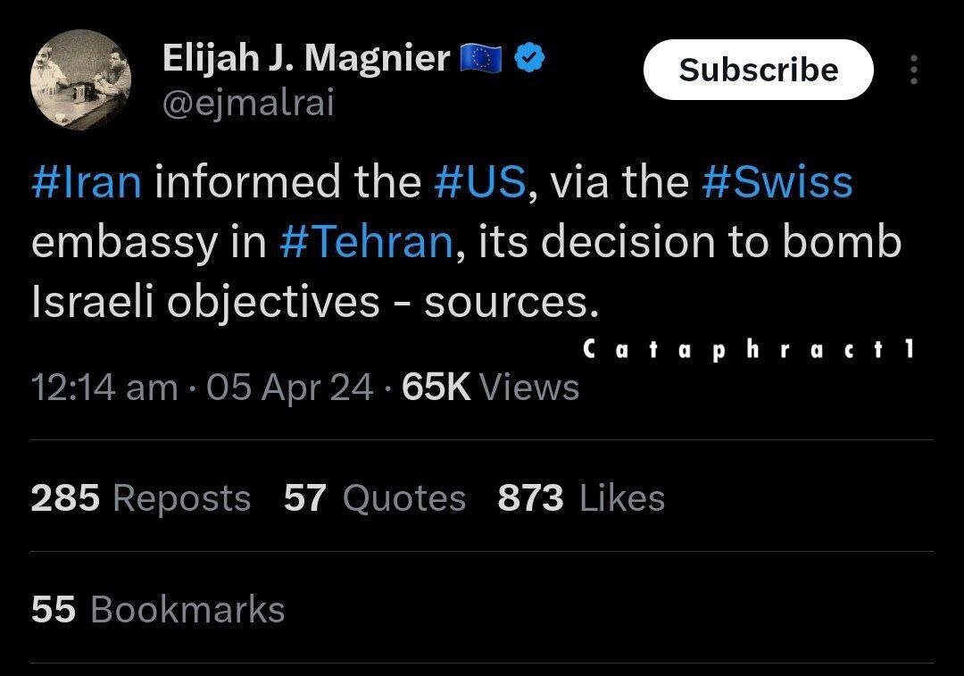The image size is (964, 676).
Task: Tap the #Swiss hashtag
Action: [x=777, y=182]
